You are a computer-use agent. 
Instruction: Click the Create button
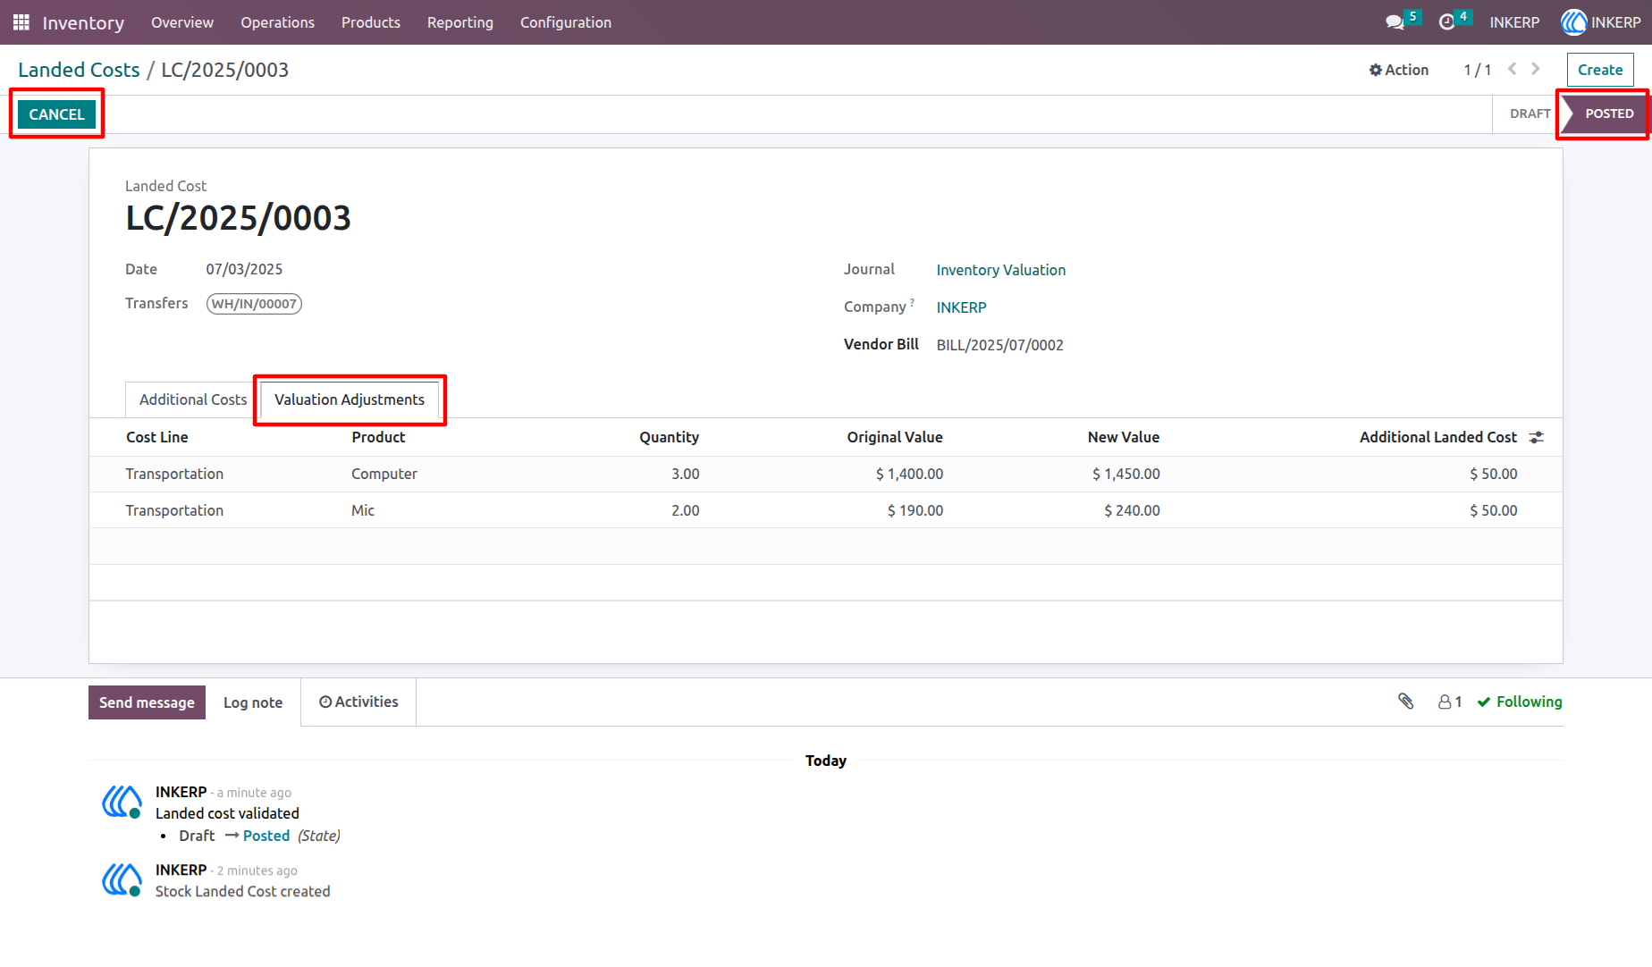point(1600,70)
